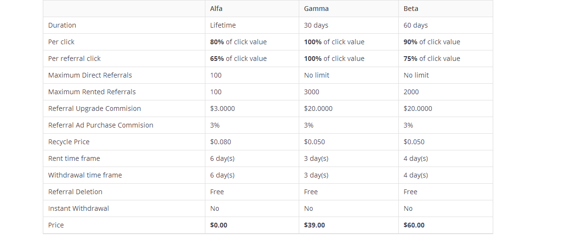Click the 75% of click value cell
Image resolution: width=567 pixels, height=237 pixels.
[432, 59]
